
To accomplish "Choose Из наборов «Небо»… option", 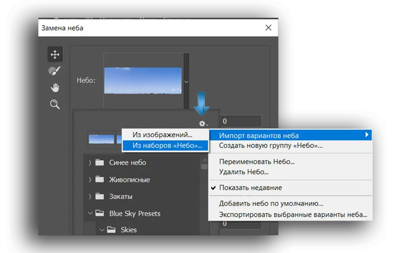I will tap(165, 146).
